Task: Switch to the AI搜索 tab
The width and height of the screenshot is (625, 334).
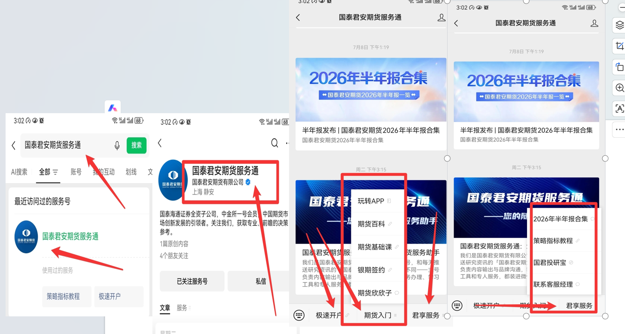Action: [x=19, y=172]
